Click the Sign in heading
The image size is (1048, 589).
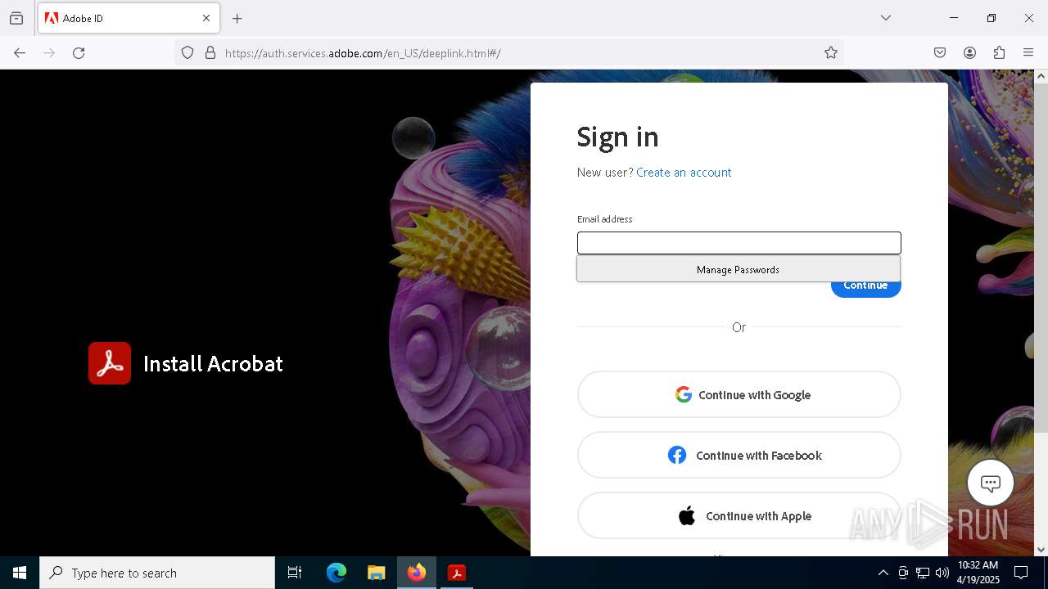click(x=617, y=137)
